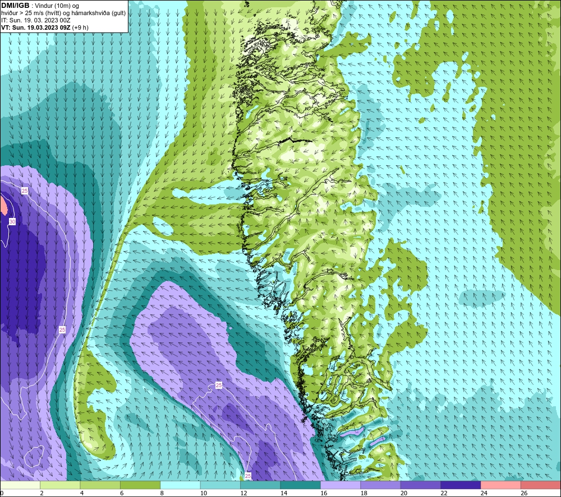The image size is (561, 497).
Task: Click the "Vindur (10m) og" text in header
Action: (58, 6)
